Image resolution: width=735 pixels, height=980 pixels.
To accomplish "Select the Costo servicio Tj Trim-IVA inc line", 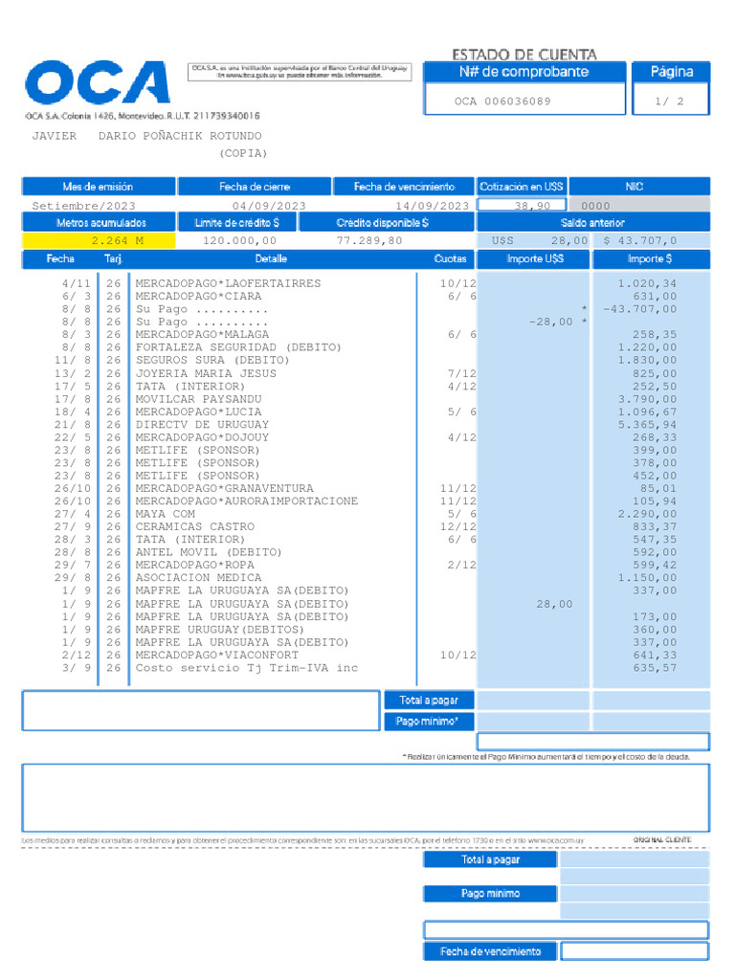I will tap(247, 668).
